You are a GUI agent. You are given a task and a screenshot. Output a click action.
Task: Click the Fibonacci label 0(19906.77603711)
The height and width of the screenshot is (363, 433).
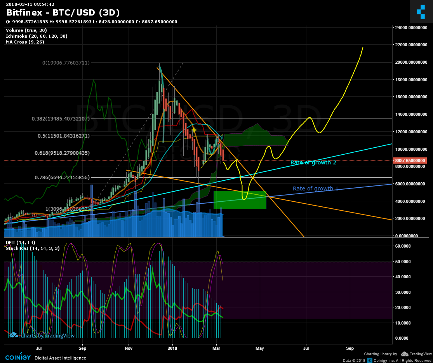pos(66,63)
